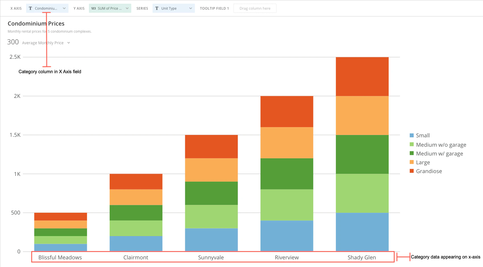The height and width of the screenshot is (267, 483).
Task: Click the Tooltip Field 'Drag column here' box
Action: coord(255,8)
